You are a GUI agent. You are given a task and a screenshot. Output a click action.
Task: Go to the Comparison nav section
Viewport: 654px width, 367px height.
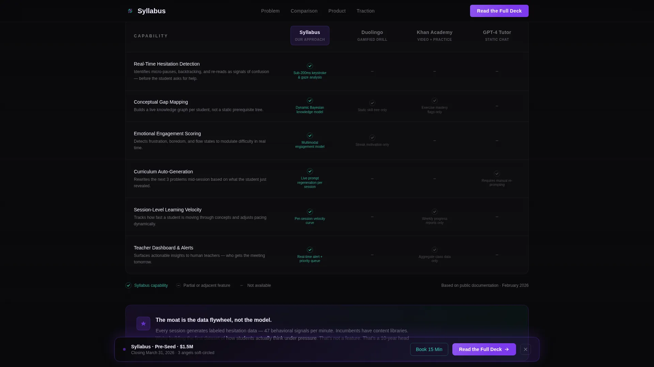[x=304, y=11]
